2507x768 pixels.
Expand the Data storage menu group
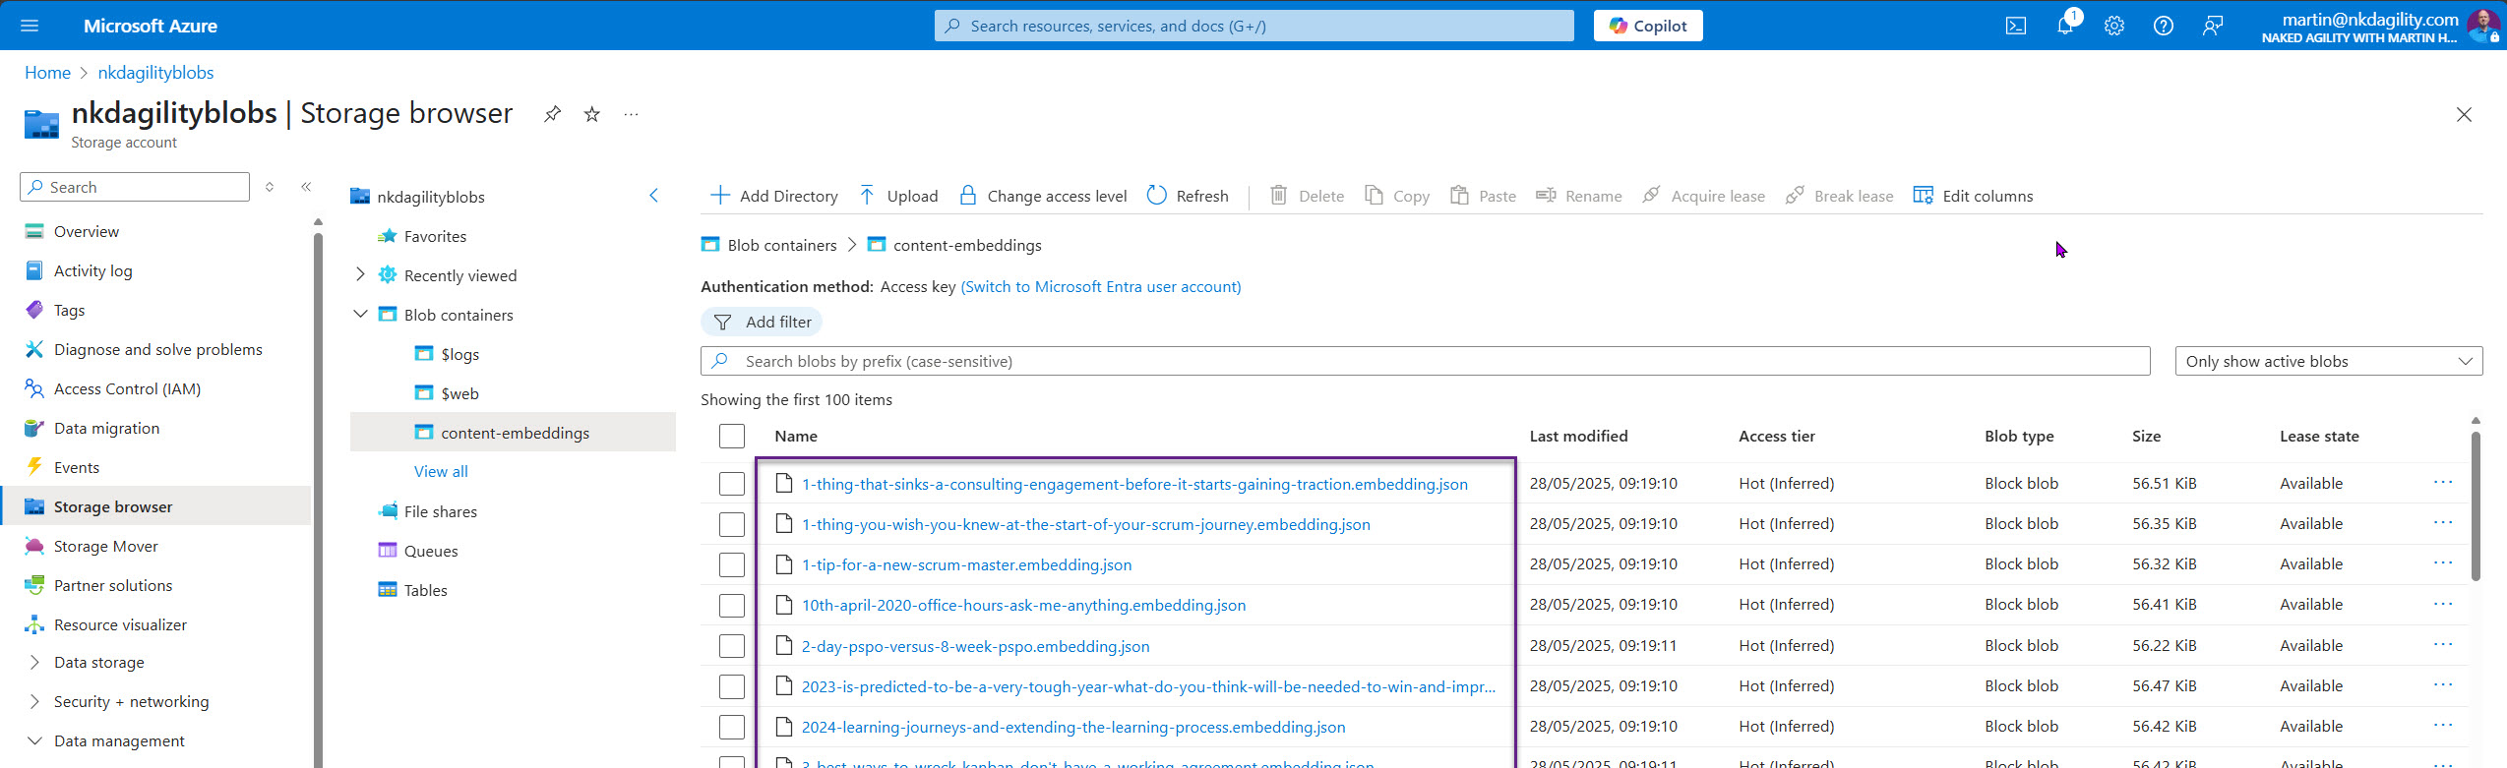[34, 662]
